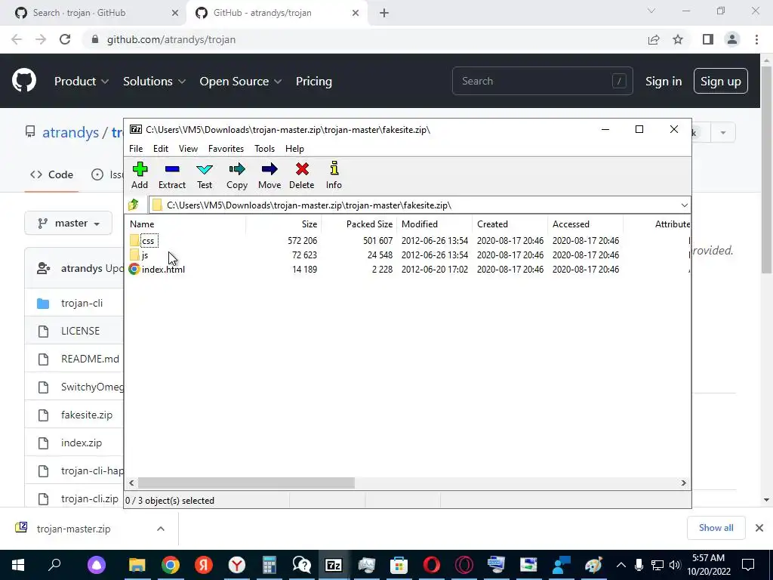
Task: Open the Help menu in 7-Zip
Action: (294, 149)
